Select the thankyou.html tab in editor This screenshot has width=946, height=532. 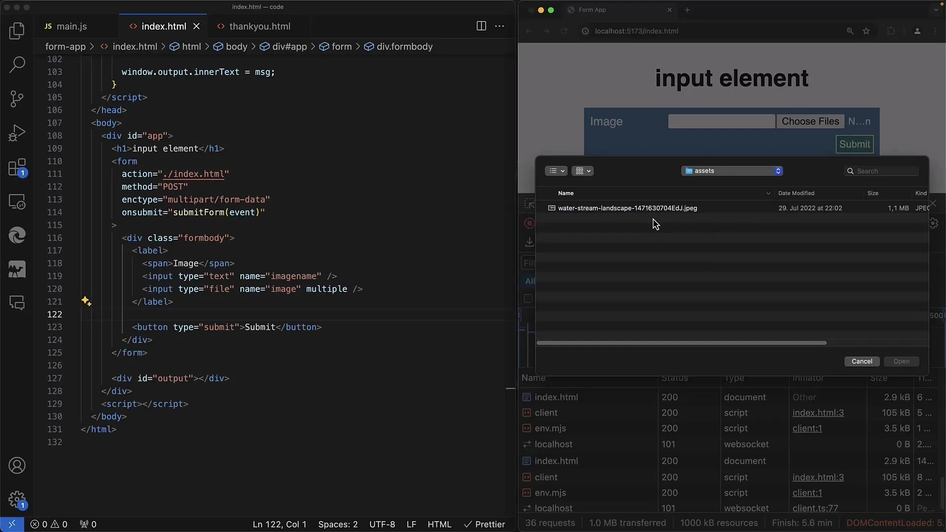(x=259, y=26)
